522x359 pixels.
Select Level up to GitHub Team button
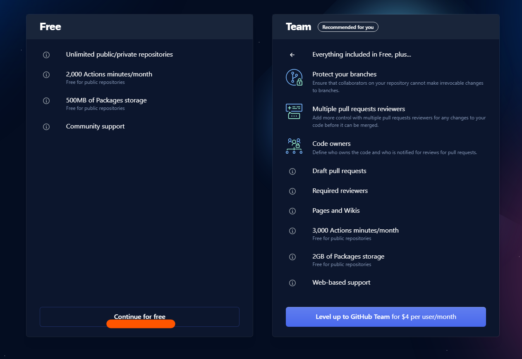pyautogui.click(x=386, y=317)
